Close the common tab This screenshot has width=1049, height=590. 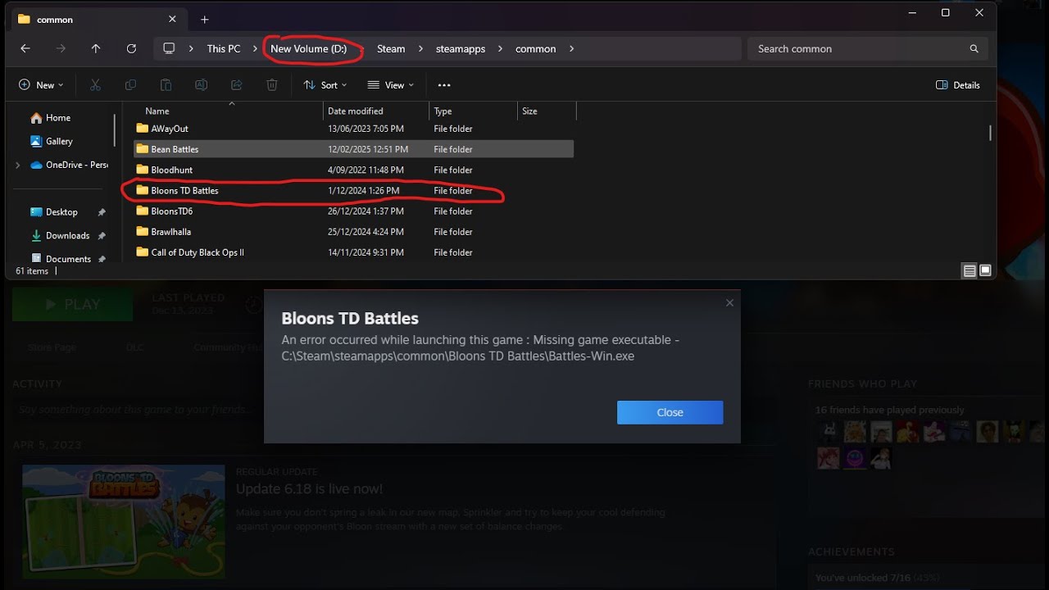point(172,20)
